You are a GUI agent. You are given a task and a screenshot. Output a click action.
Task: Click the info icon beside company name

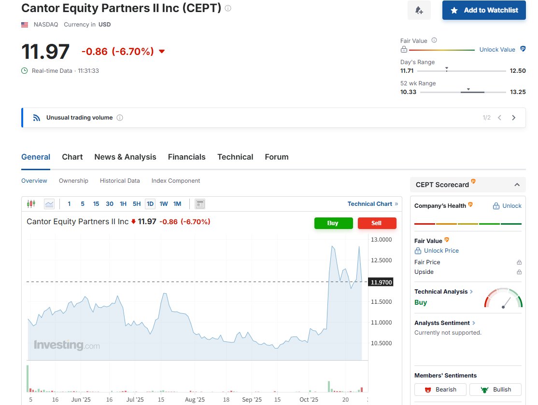click(228, 8)
